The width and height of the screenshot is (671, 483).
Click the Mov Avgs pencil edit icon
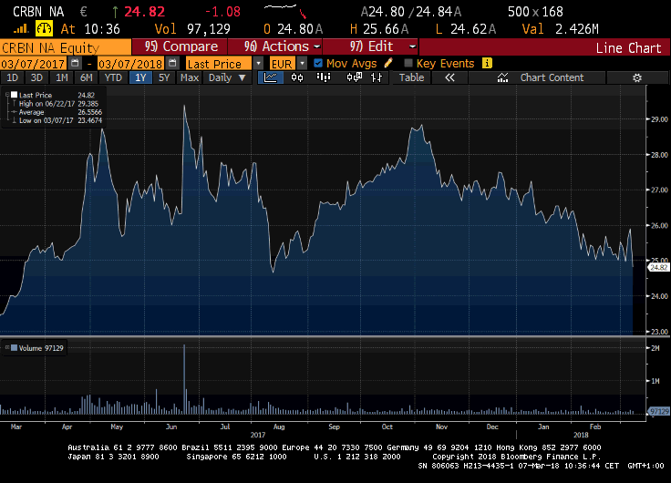389,64
